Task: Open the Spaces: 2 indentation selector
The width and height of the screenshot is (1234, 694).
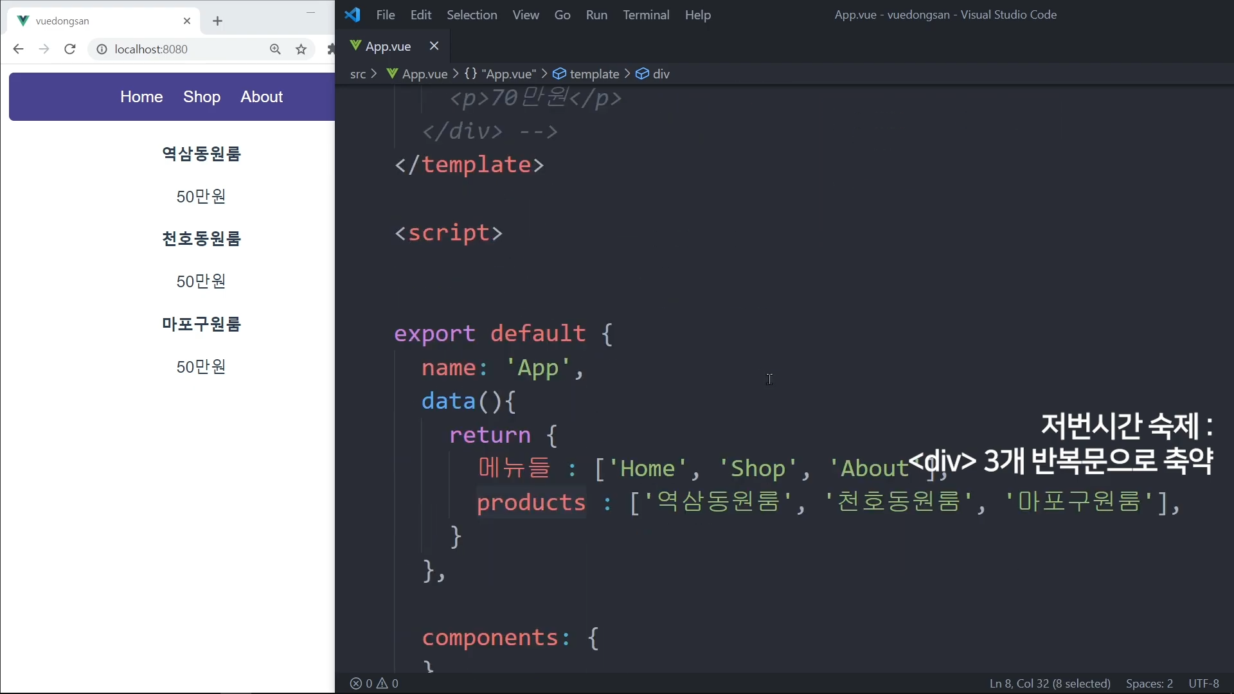Action: (x=1149, y=684)
